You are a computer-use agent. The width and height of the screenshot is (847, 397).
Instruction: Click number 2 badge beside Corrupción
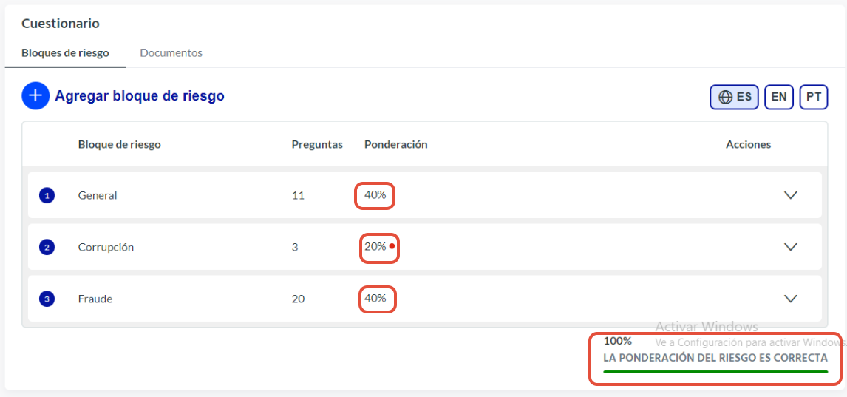(47, 248)
